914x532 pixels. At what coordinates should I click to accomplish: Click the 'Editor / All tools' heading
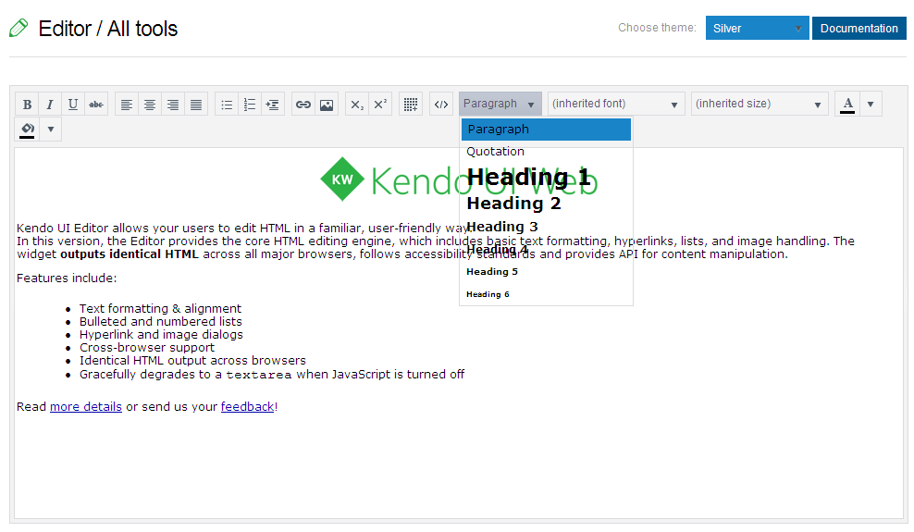click(x=108, y=29)
